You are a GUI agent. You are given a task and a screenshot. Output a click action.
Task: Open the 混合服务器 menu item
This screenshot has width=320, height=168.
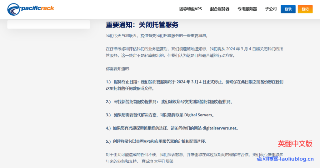pyautogui.click(x=220, y=9)
